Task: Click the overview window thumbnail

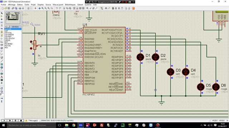Action: pos(13,18)
